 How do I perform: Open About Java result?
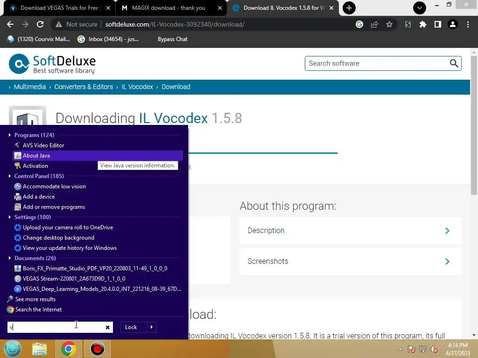point(98,156)
